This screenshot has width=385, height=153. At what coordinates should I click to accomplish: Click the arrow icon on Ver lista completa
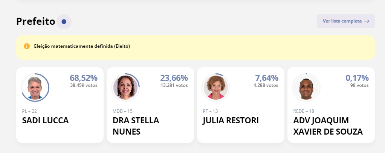point(367,21)
